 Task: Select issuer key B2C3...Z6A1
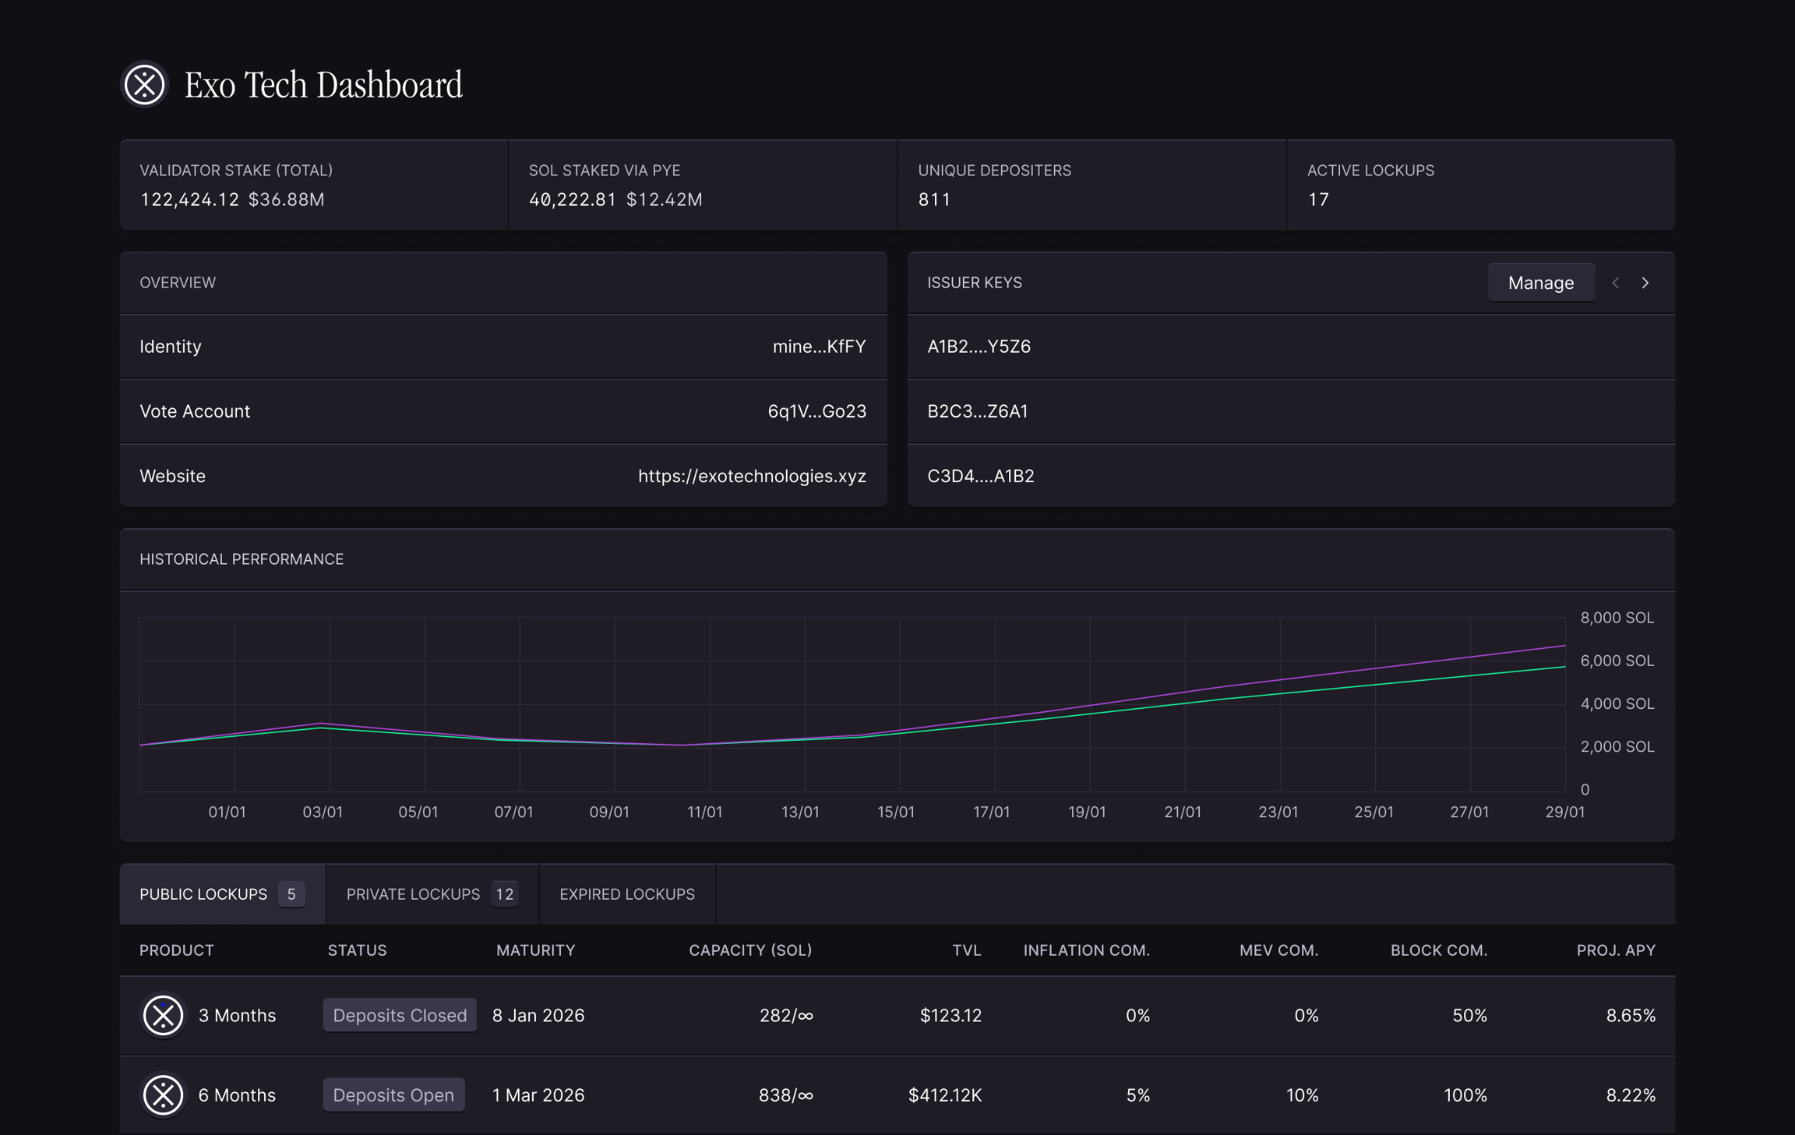977,411
